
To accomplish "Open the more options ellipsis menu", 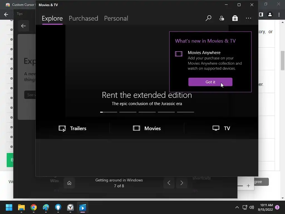I will (x=249, y=18).
